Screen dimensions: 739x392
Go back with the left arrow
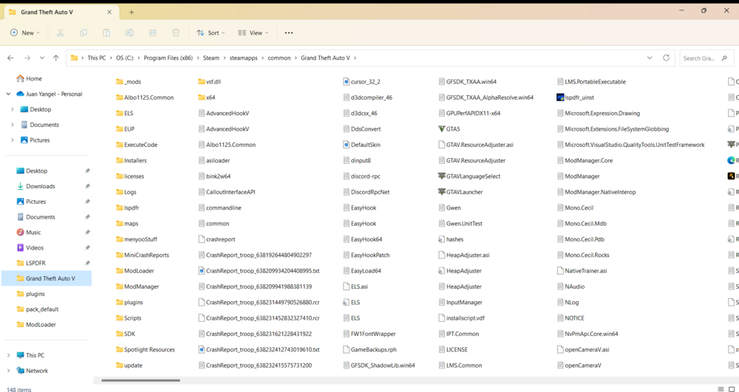(x=10, y=58)
